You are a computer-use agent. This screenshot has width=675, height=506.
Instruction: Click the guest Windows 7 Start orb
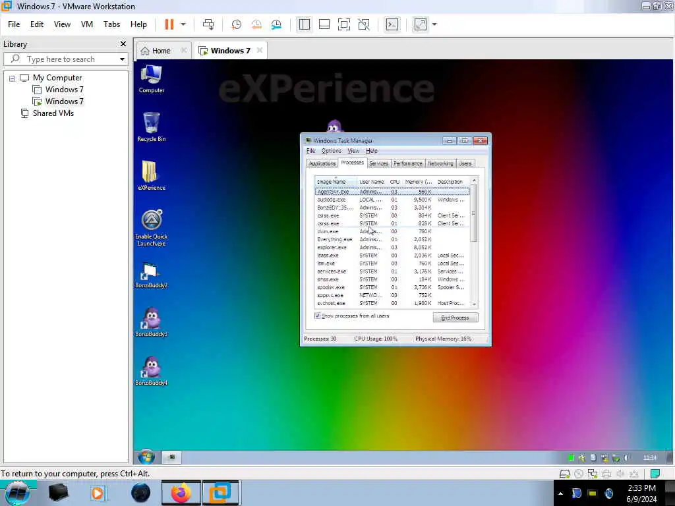click(146, 457)
